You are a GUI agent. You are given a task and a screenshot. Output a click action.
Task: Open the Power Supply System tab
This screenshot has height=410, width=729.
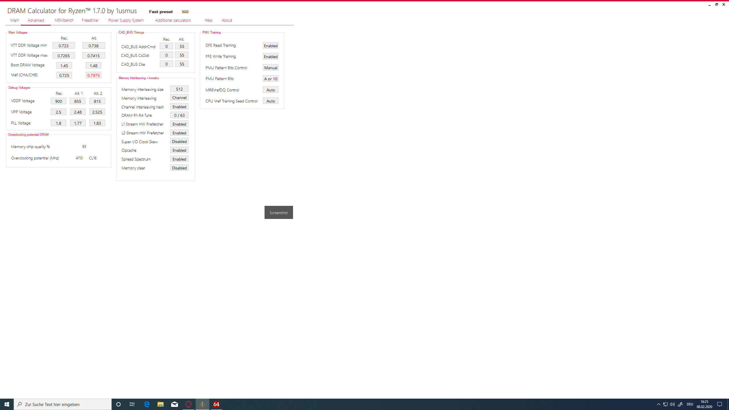coord(126,20)
